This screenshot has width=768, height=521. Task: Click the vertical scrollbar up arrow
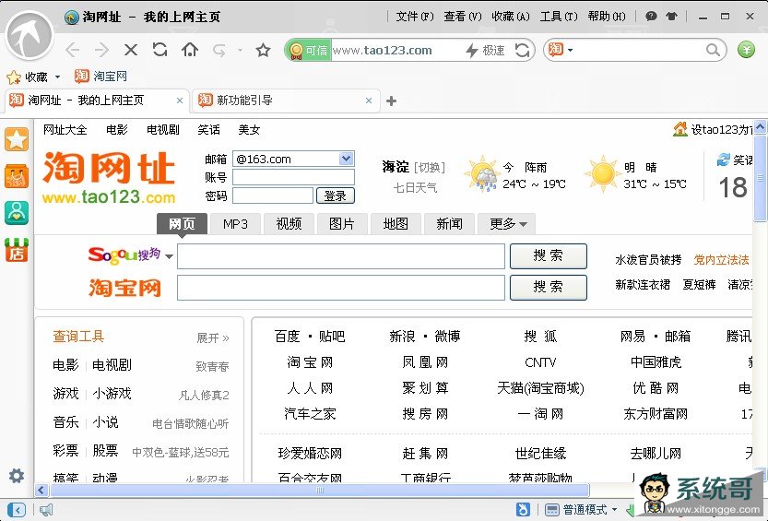tap(760, 128)
